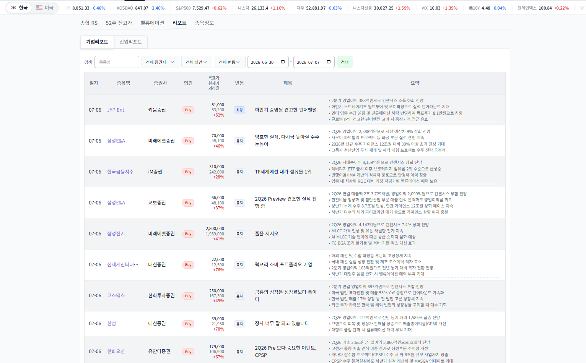Switch market to 한국 with Korean flag
Image resolution: width=586 pixels, height=363 pixels.
tap(19, 8)
